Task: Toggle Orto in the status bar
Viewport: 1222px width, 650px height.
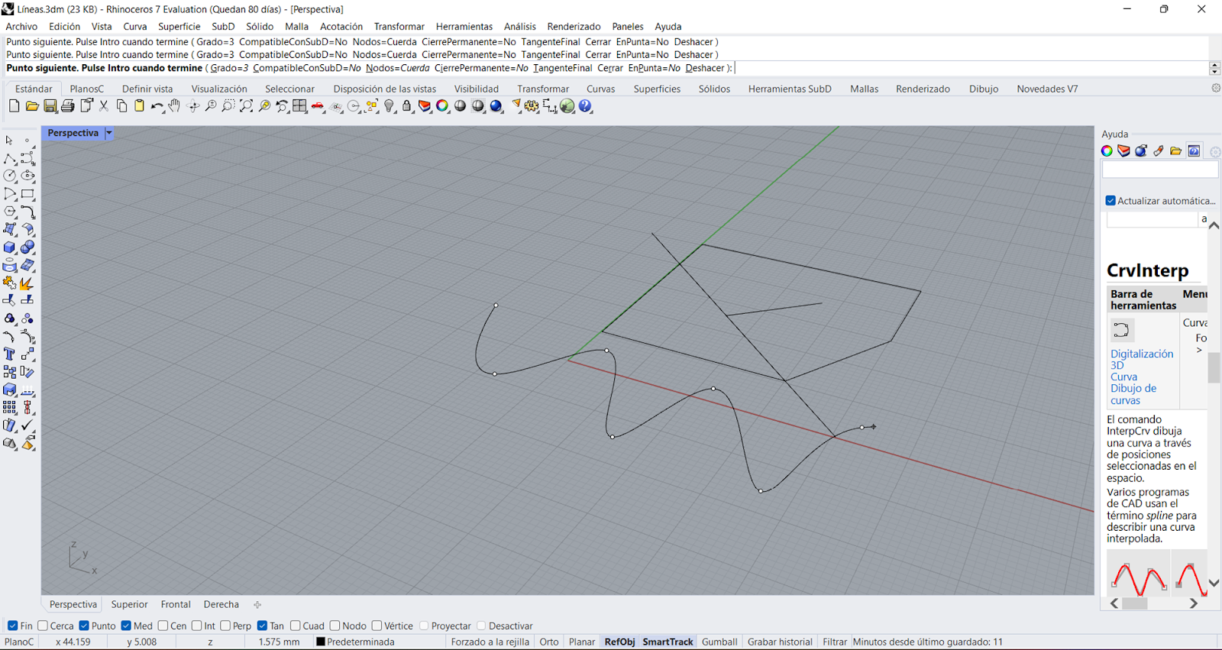Action: point(549,642)
